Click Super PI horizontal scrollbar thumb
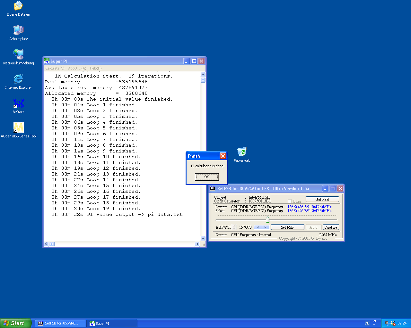411x328 pixels. coord(52,244)
